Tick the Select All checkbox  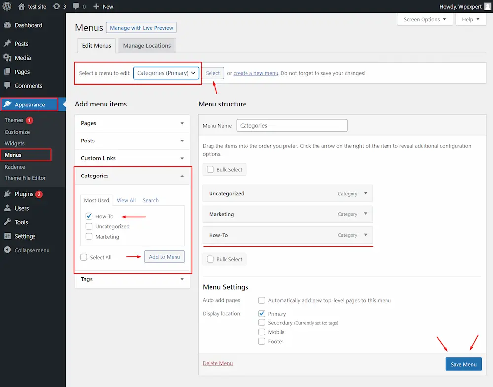point(84,257)
